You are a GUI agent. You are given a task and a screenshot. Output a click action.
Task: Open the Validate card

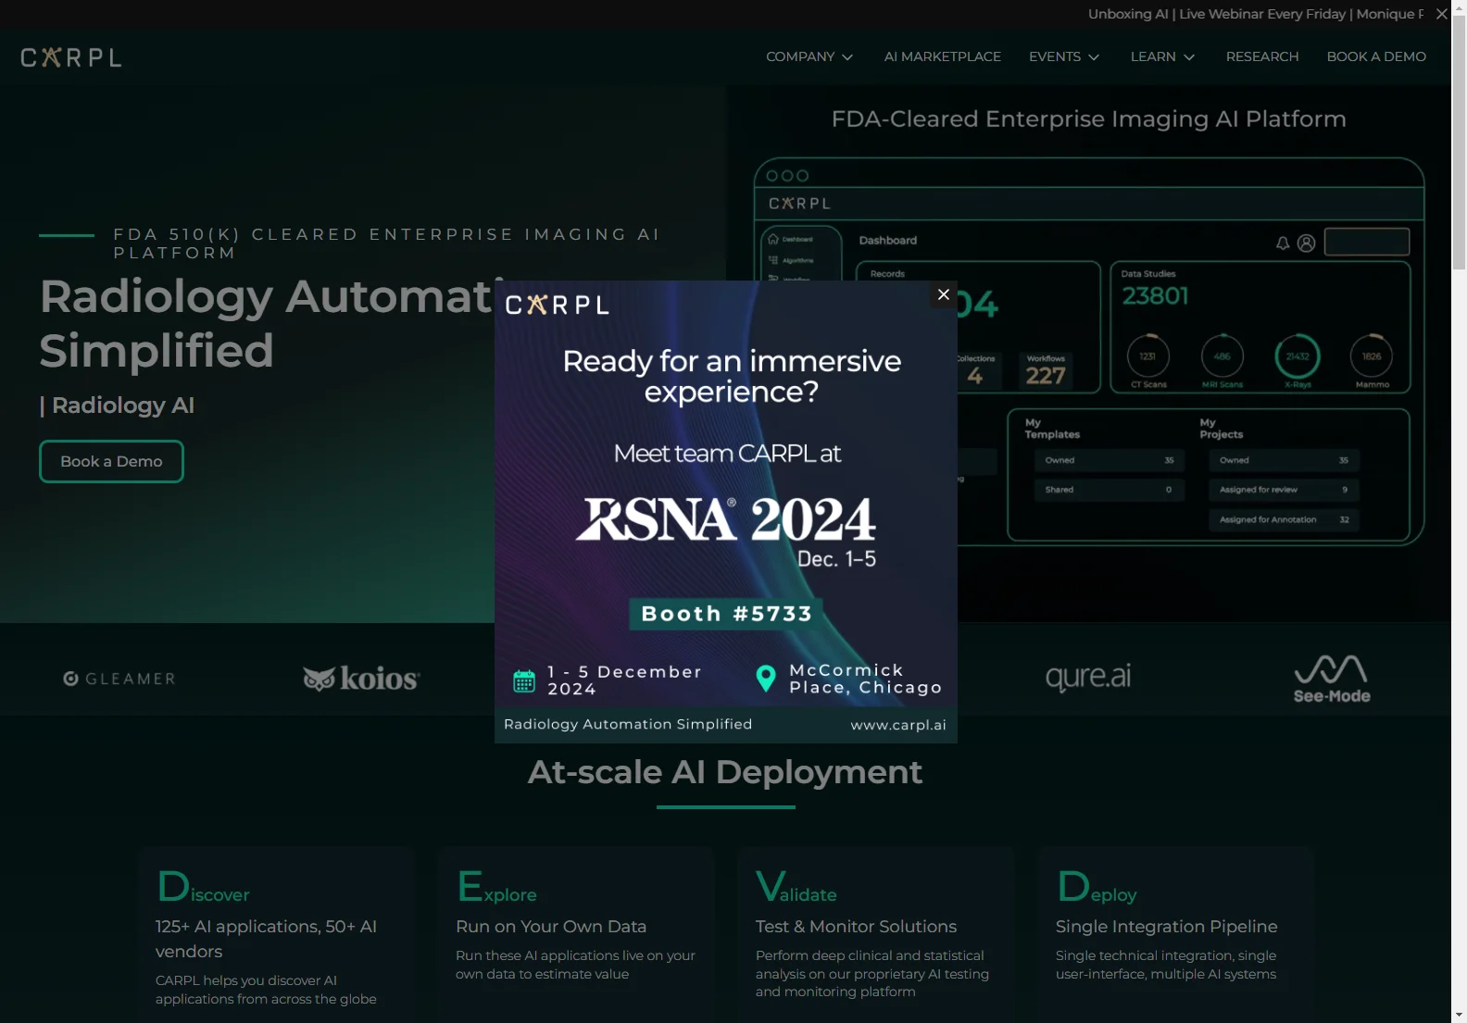point(876,935)
